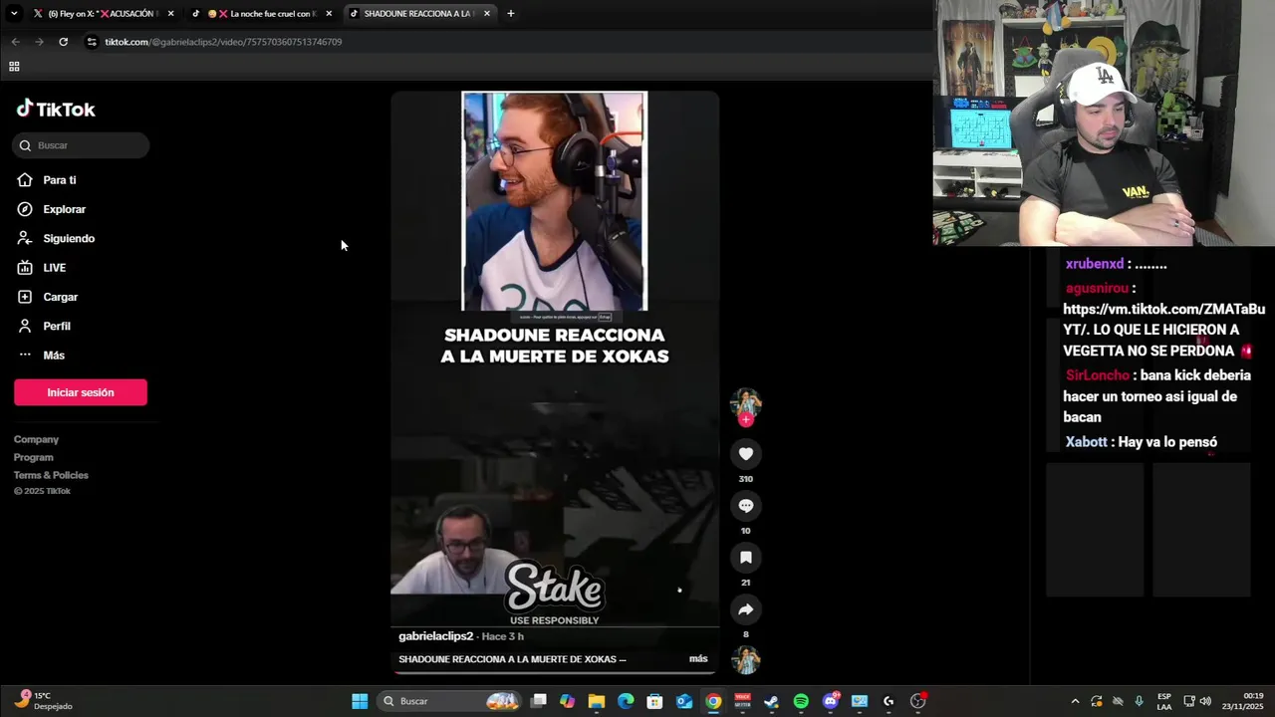
Task: Click the SirLoncho username in chat
Action: coord(1097,375)
